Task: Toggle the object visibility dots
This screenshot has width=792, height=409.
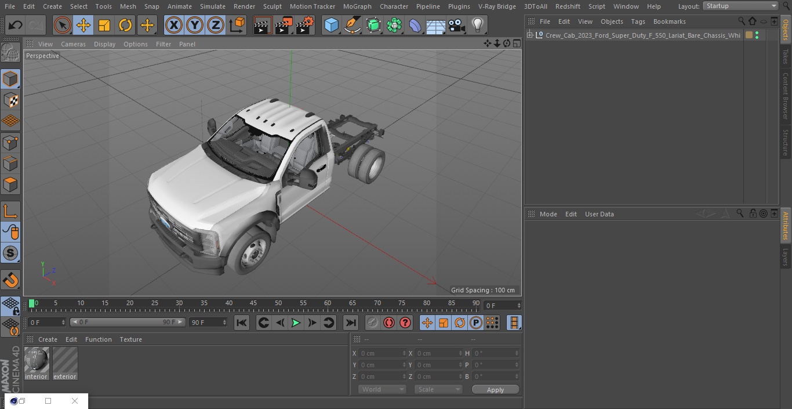Action: (x=757, y=35)
